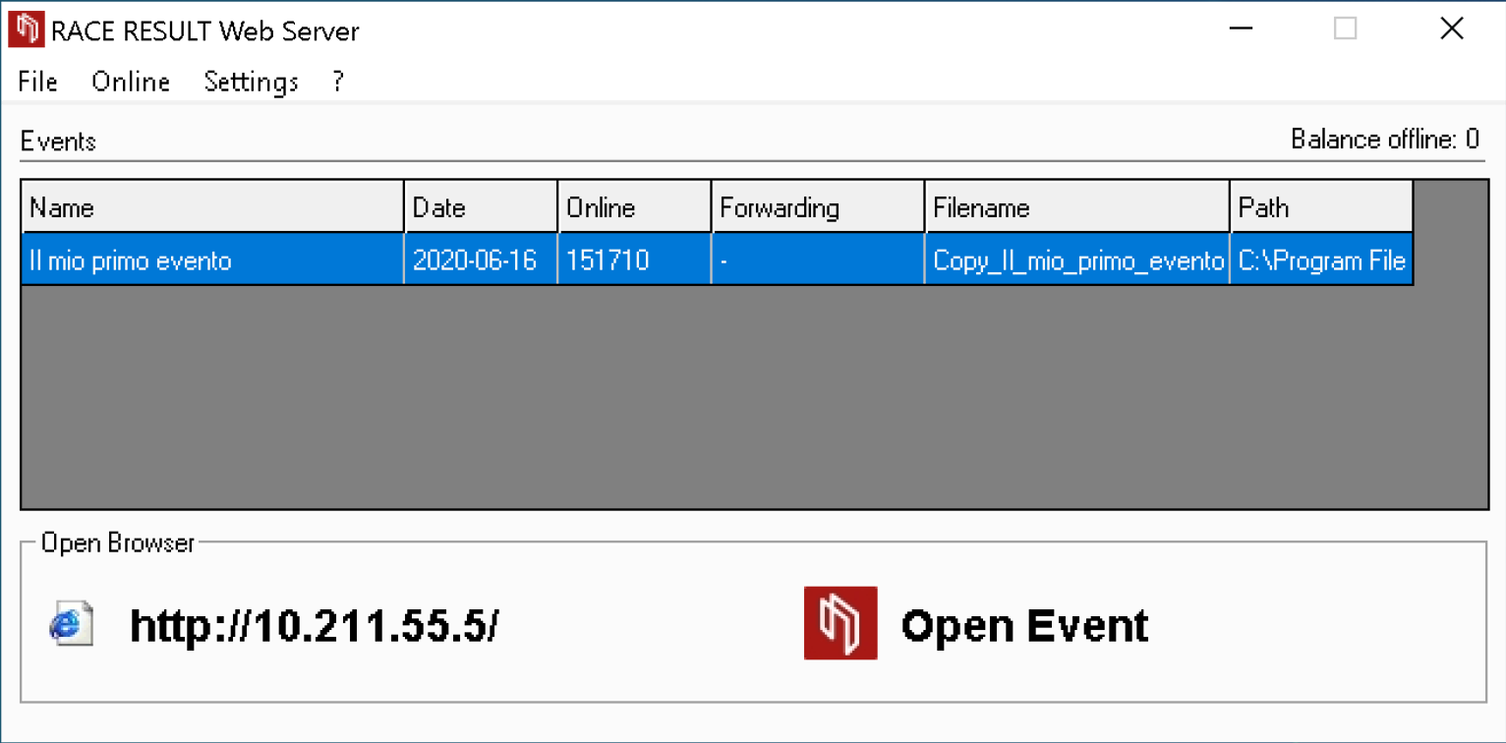Open the Settings menu
Viewport: 1506px width, 743px height.
[251, 82]
